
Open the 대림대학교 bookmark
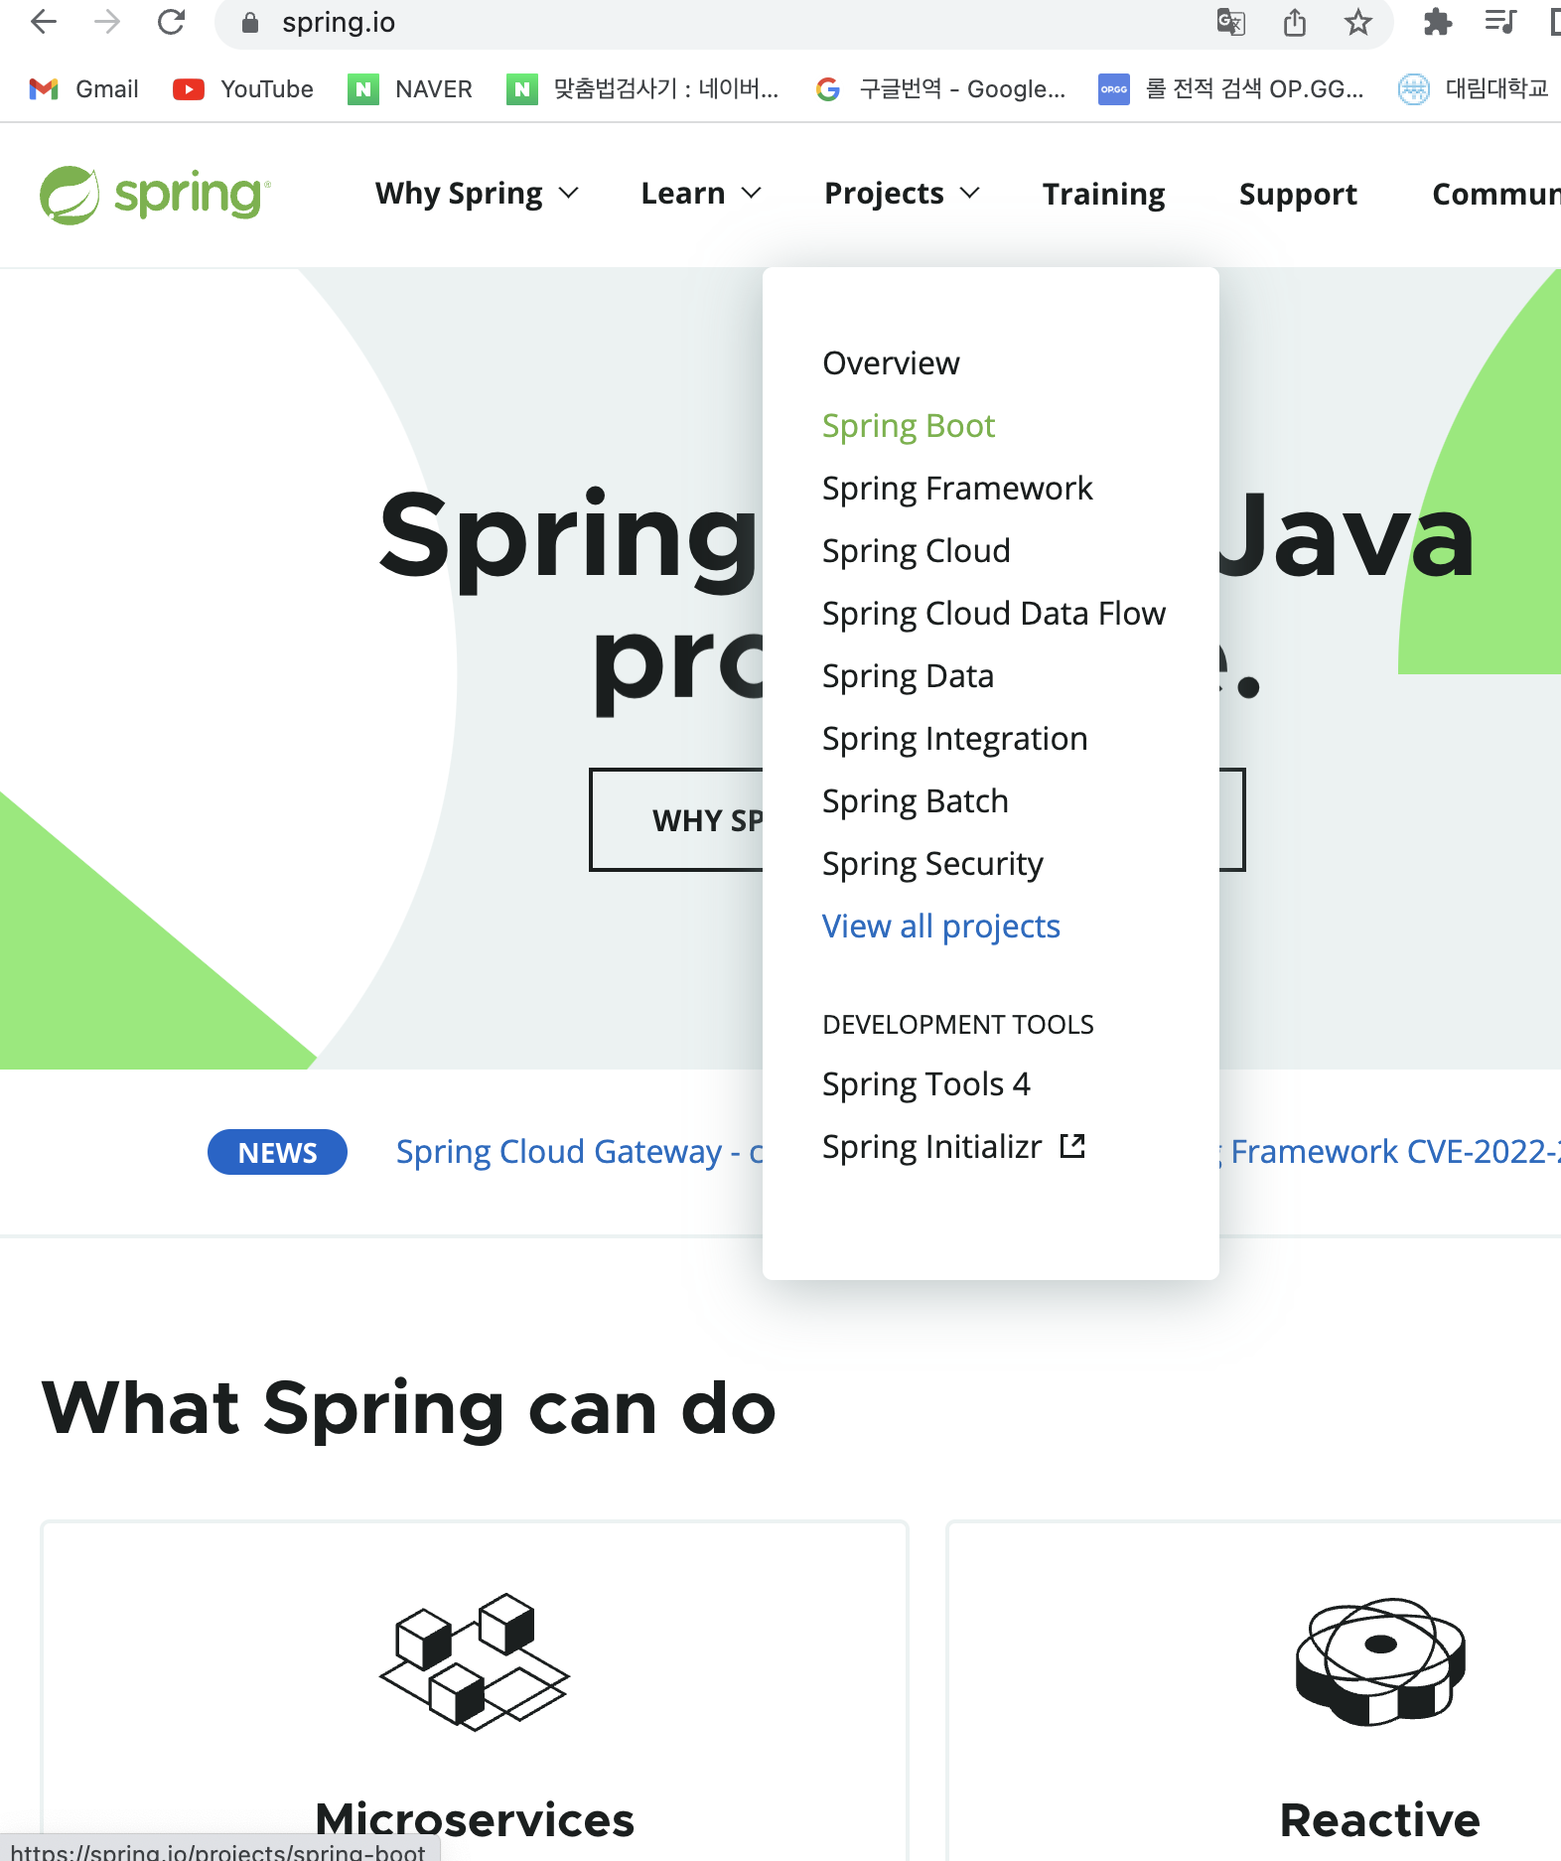1474,89
